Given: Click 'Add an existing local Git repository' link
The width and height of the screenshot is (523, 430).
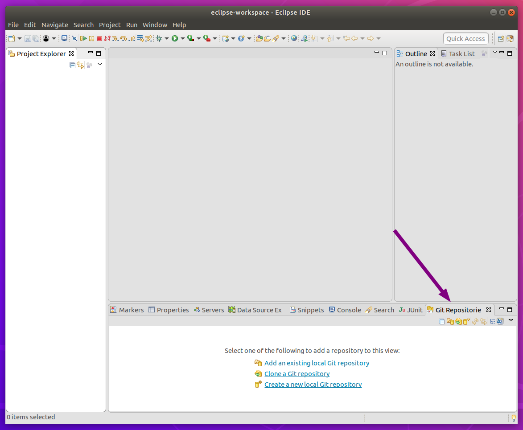Looking at the screenshot, I should (x=317, y=363).
